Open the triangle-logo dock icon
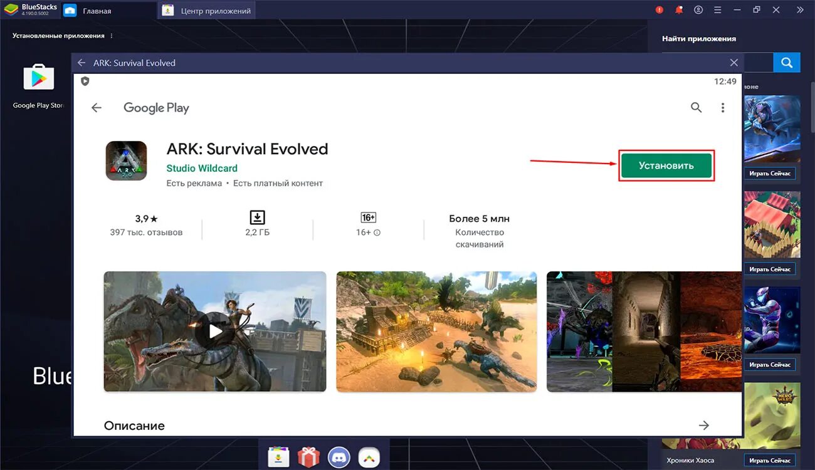Image resolution: width=815 pixels, height=470 pixels. [369, 457]
